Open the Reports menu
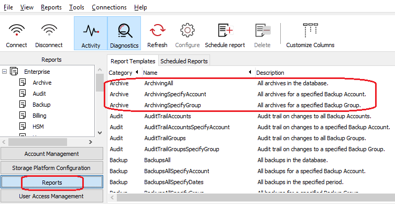The height and width of the screenshot is (204, 395). (x=51, y=7)
